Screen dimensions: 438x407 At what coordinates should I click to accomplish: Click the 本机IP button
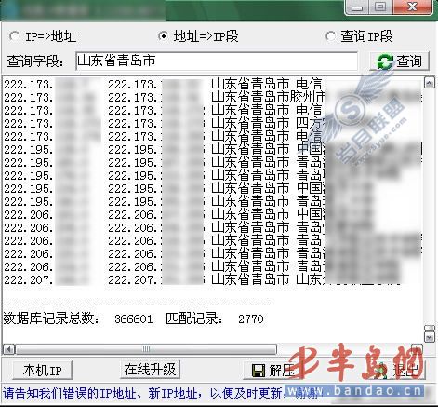coord(43,370)
